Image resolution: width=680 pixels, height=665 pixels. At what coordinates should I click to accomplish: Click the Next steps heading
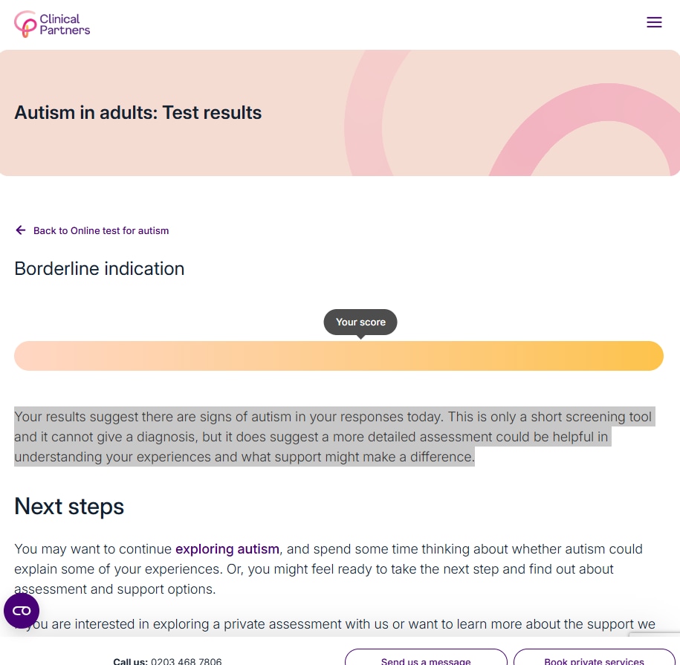(69, 507)
